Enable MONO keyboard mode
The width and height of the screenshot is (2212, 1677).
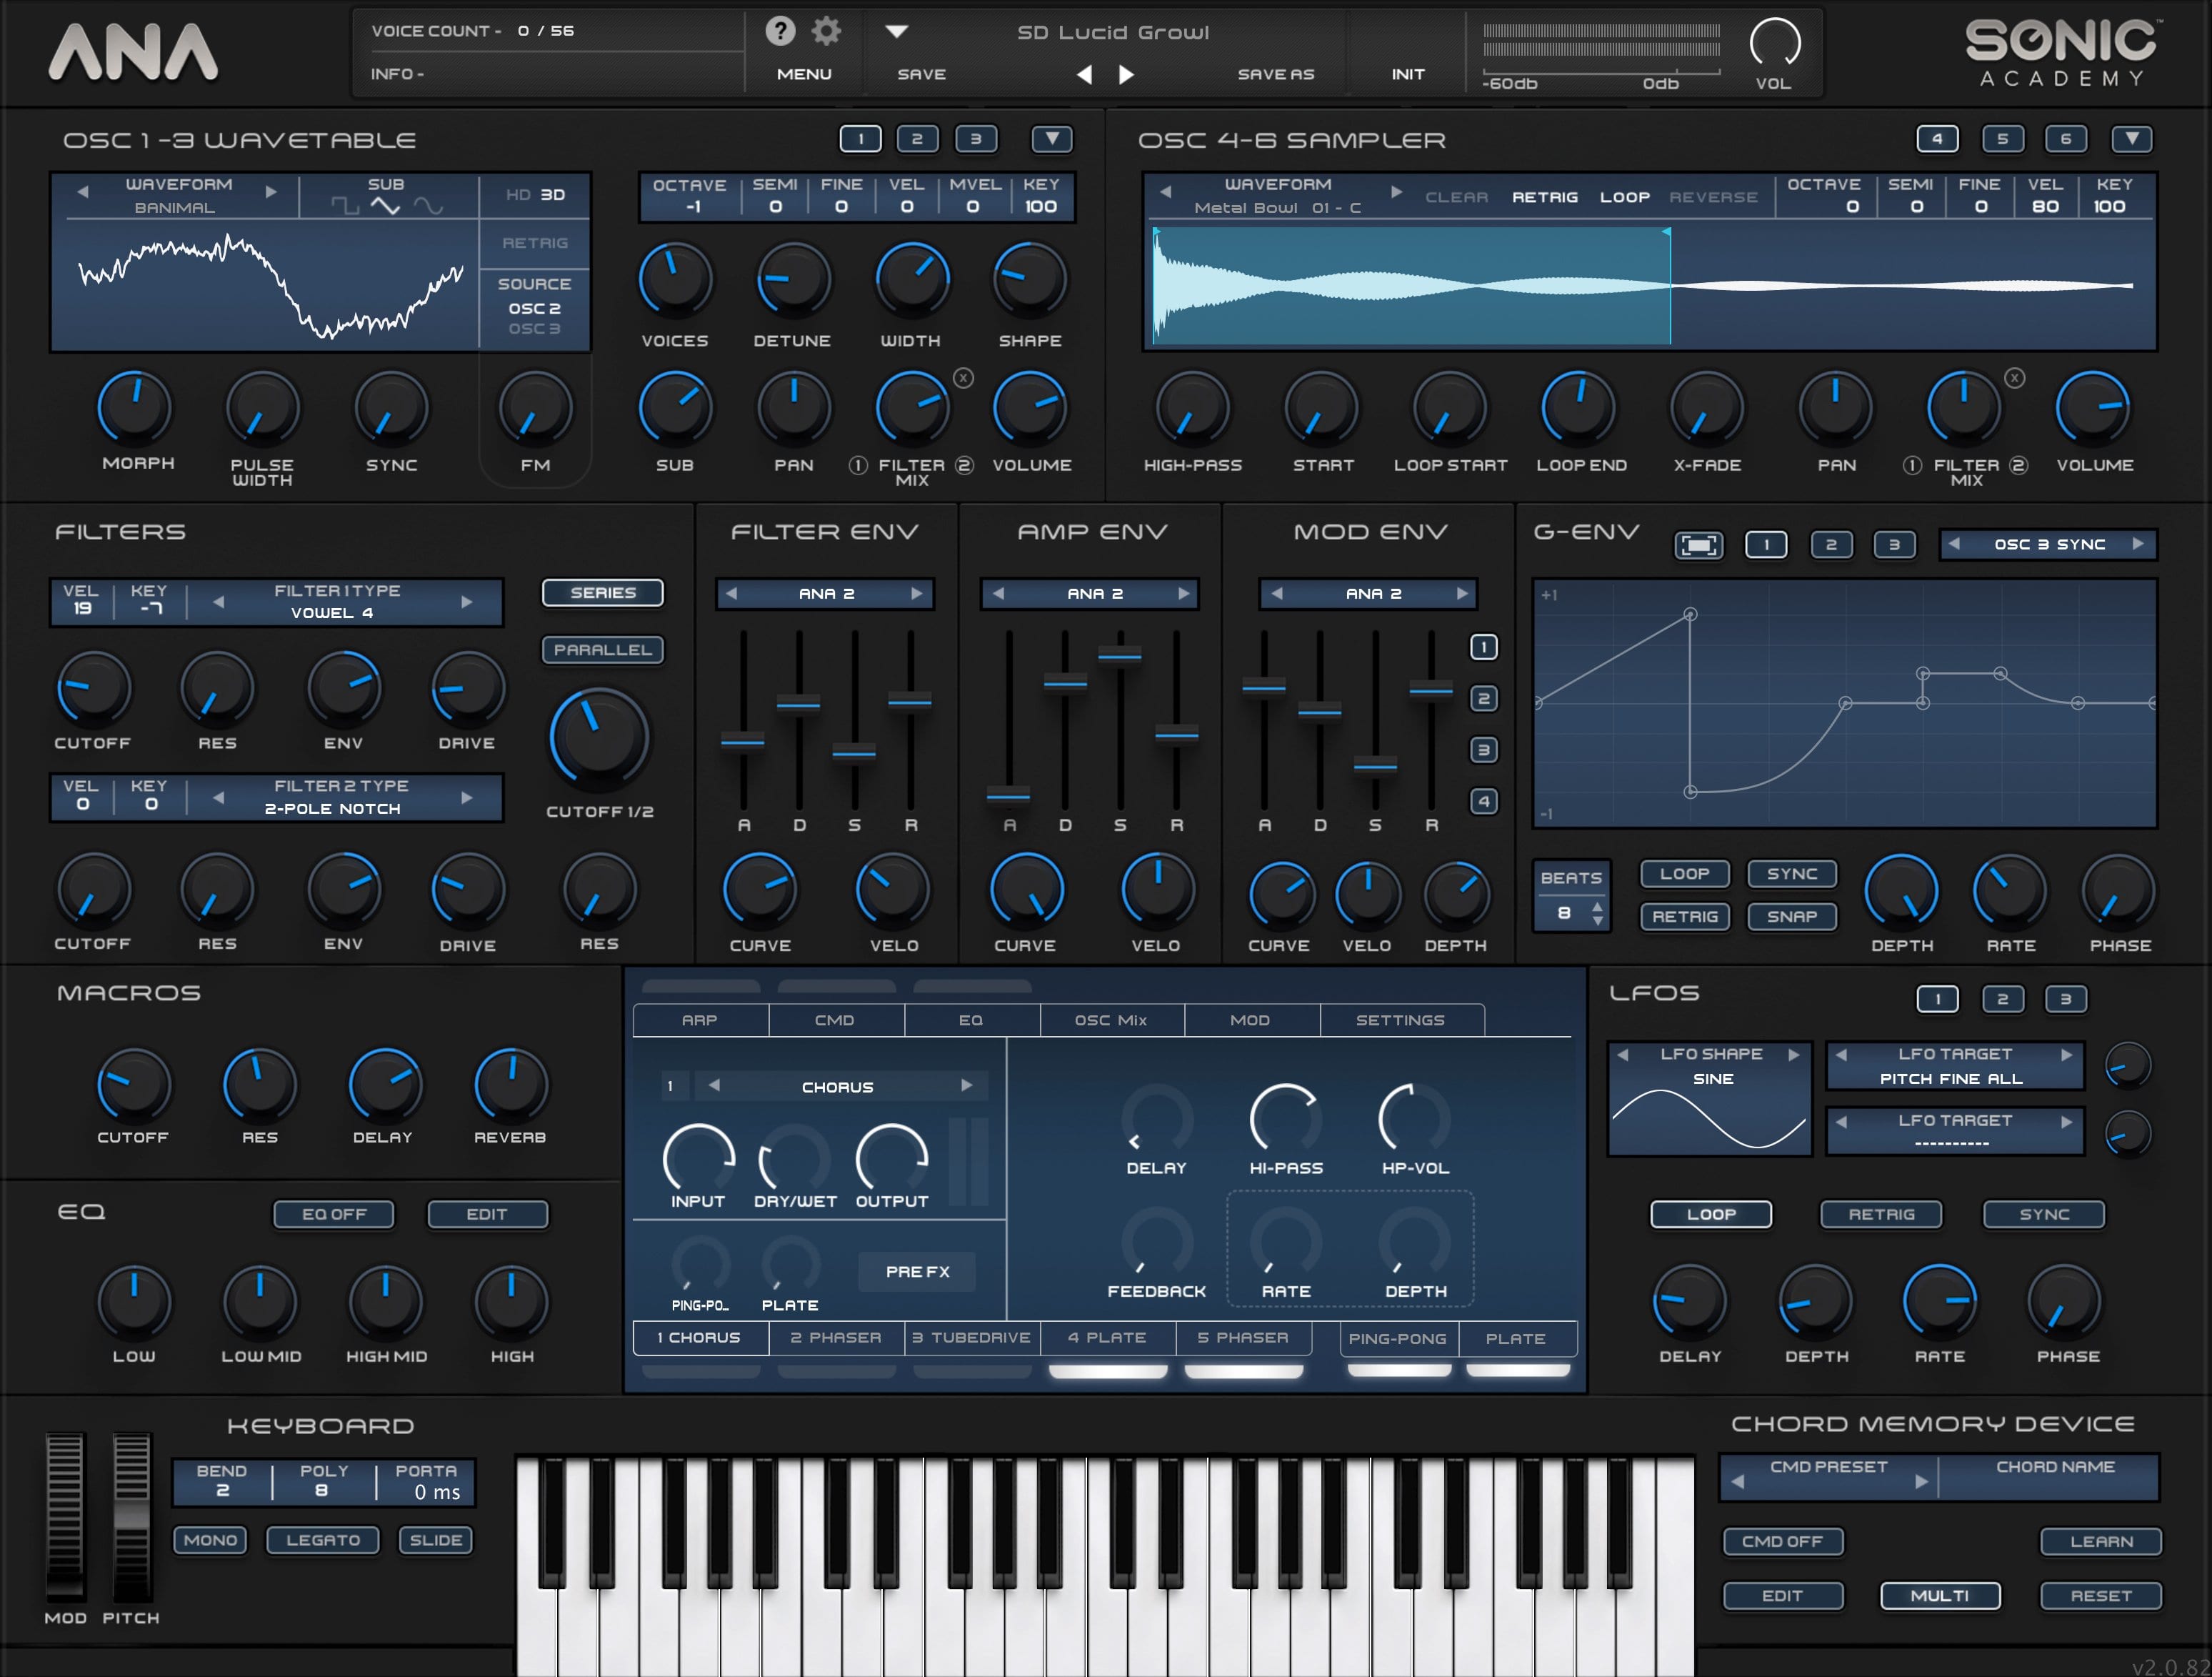point(209,1540)
